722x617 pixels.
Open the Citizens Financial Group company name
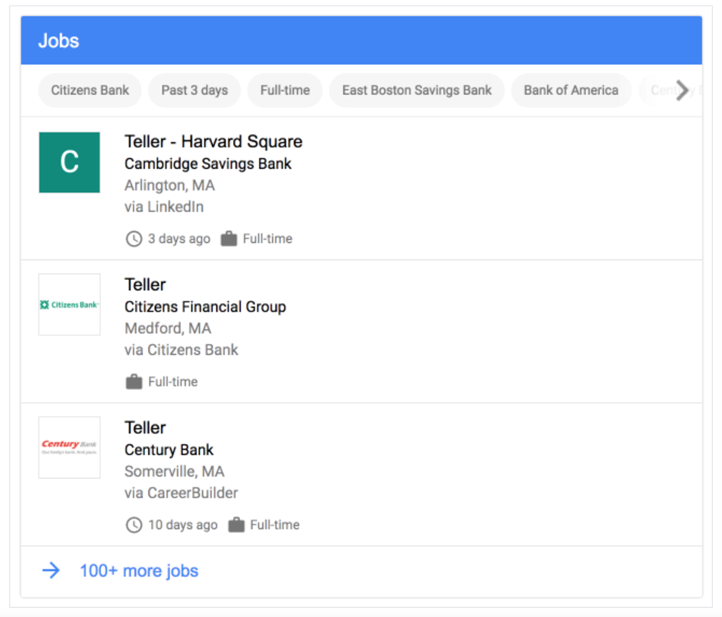[x=205, y=307]
